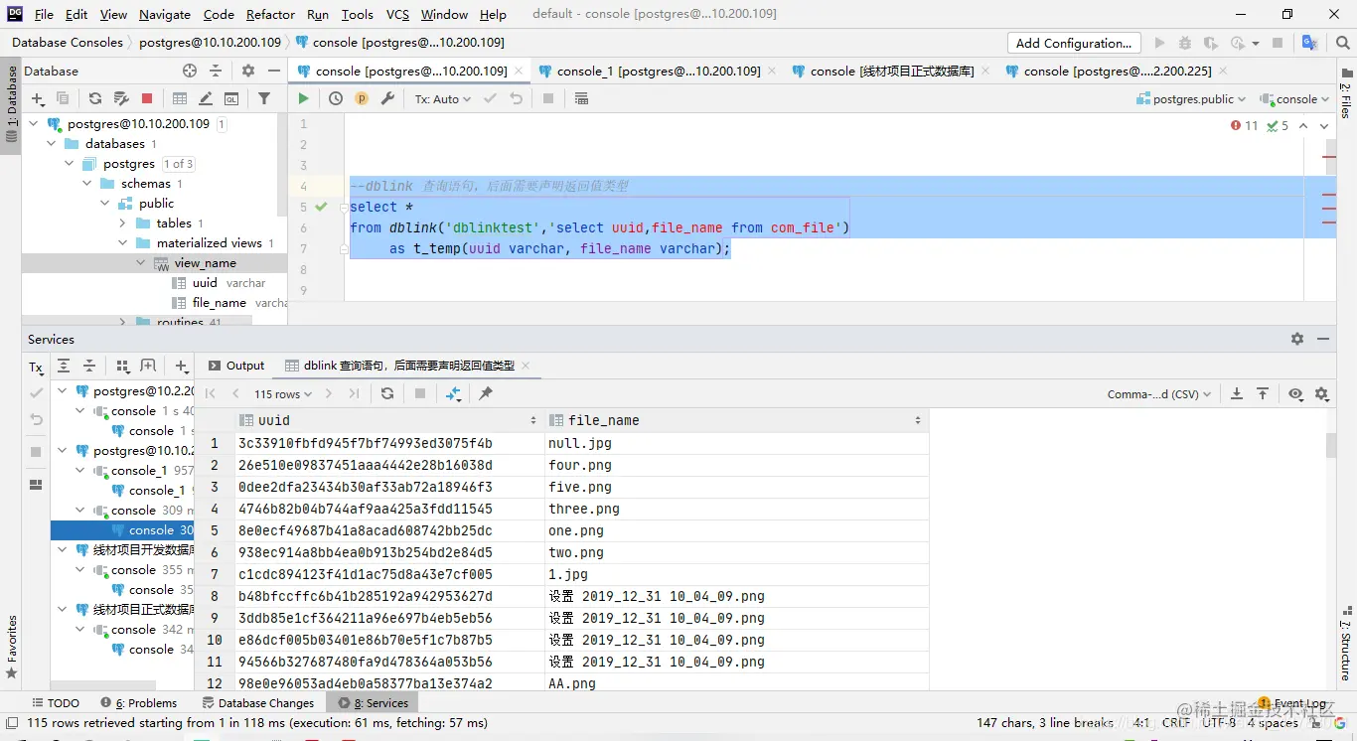Refresh the Database tree
Screen dimensions: 1357x741
click(x=95, y=98)
